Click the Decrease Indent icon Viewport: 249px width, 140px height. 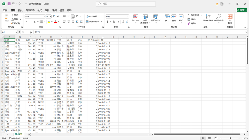pos(77,21)
